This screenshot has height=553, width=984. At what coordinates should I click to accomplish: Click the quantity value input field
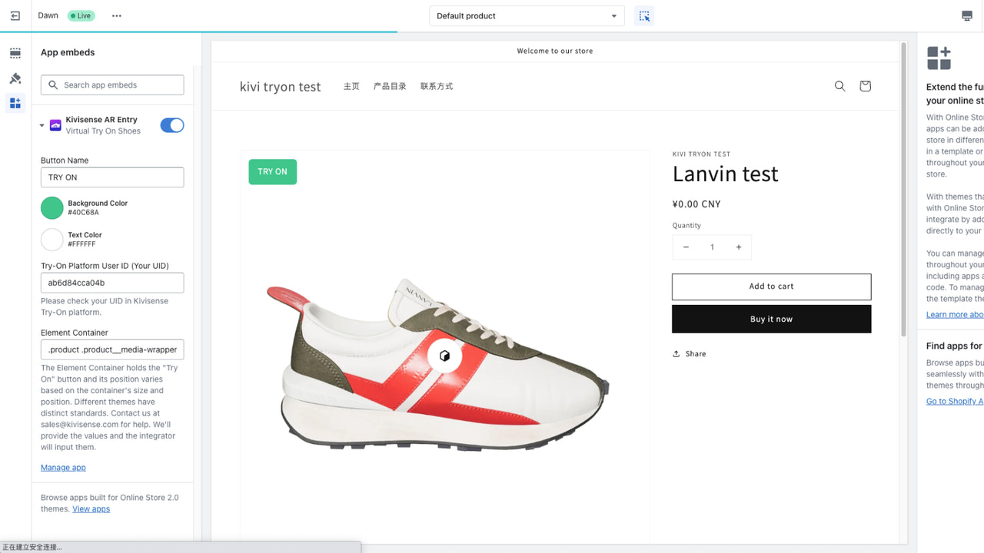(712, 247)
